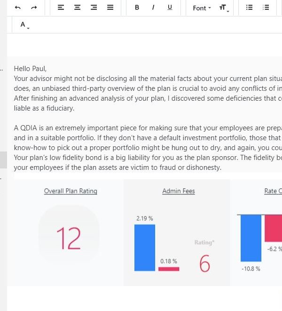The height and width of the screenshot is (311, 282).
Task: Toggle italic formatting
Action: click(x=153, y=8)
